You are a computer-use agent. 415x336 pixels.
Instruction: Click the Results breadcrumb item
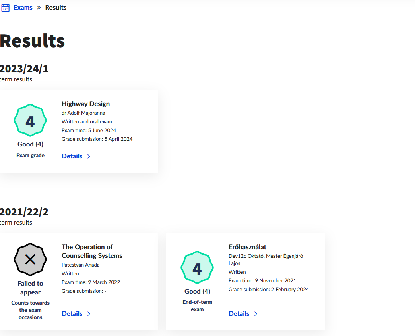(x=56, y=8)
